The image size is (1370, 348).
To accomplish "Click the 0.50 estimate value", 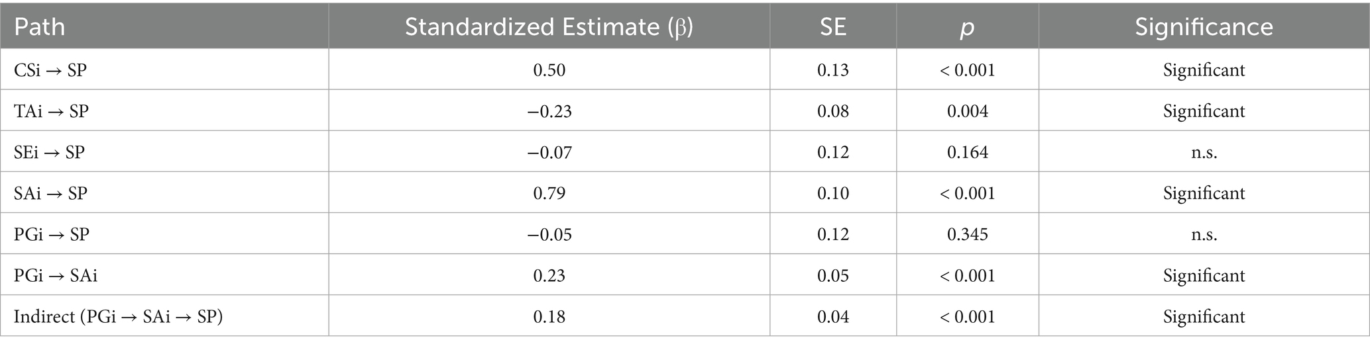I will (x=549, y=70).
